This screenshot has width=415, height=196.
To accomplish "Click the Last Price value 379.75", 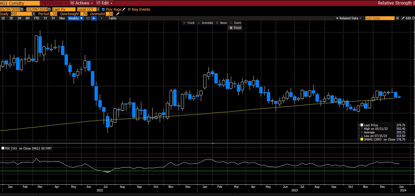I will coord(401,125).
